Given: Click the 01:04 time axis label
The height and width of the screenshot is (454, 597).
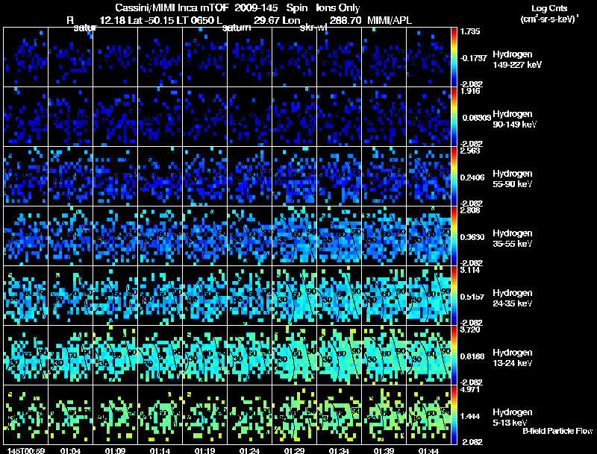Looking at the screenshot, I should coord(70,450).
